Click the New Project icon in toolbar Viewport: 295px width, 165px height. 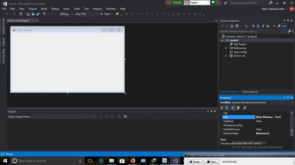coord(21,14)
